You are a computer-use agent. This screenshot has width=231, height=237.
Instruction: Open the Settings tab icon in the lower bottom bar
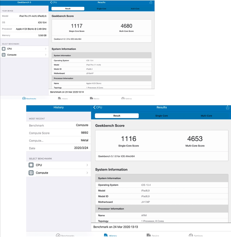191,235
